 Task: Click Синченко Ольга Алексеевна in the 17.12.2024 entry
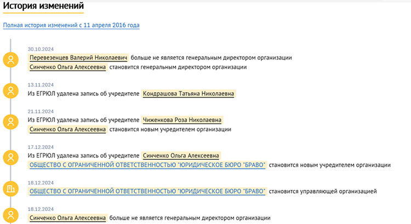tap(181, 156)
